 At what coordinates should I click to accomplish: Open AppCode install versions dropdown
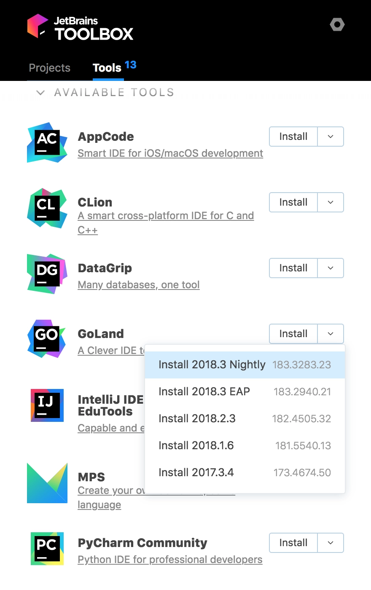click(331, 137)
